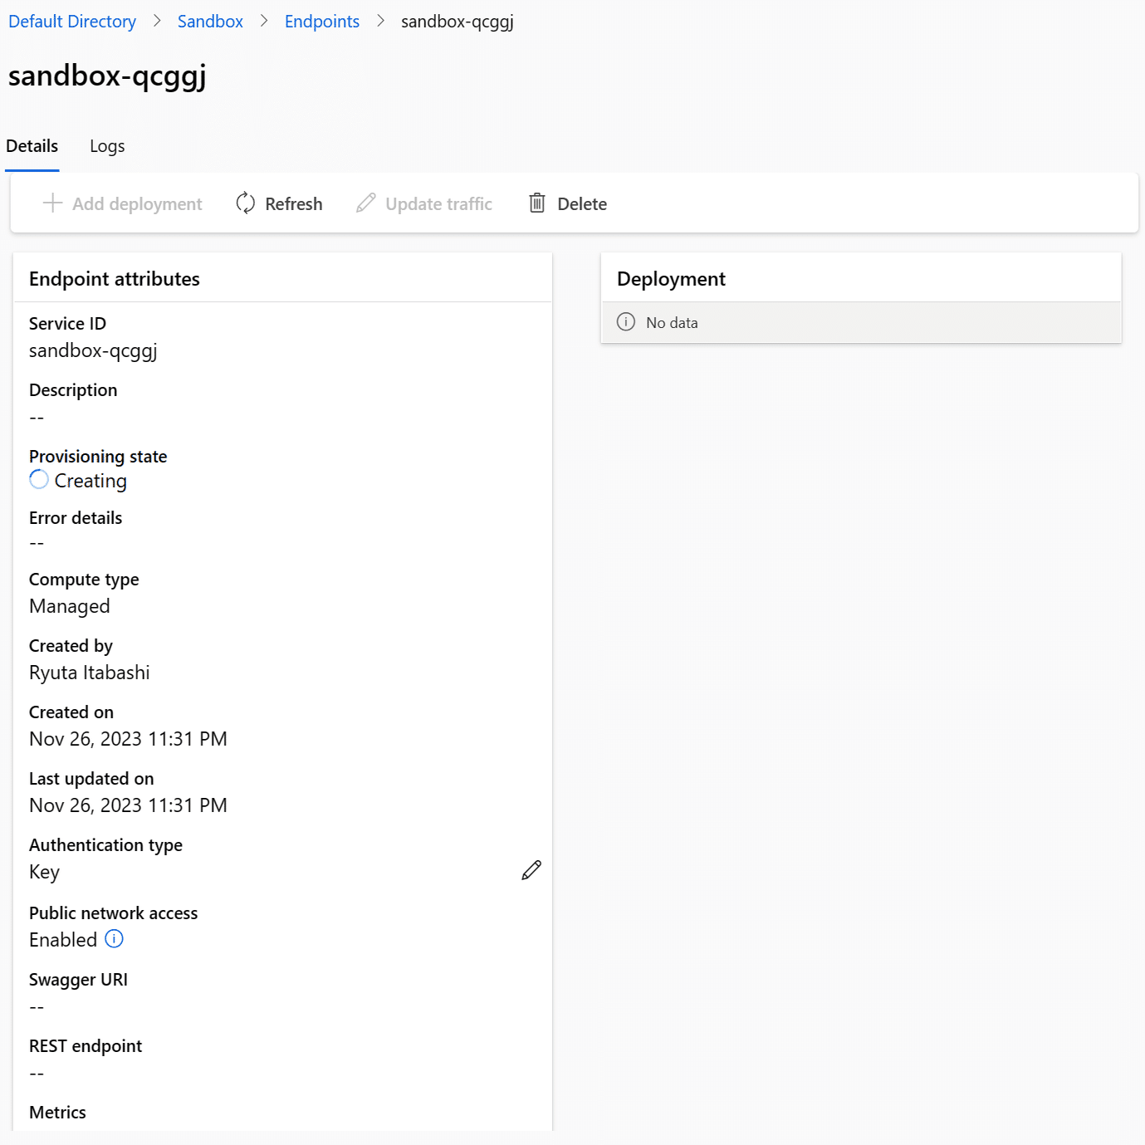Edit Authentication type via pencil icon
1145x1145 pixels.
[x=531, y=870]
